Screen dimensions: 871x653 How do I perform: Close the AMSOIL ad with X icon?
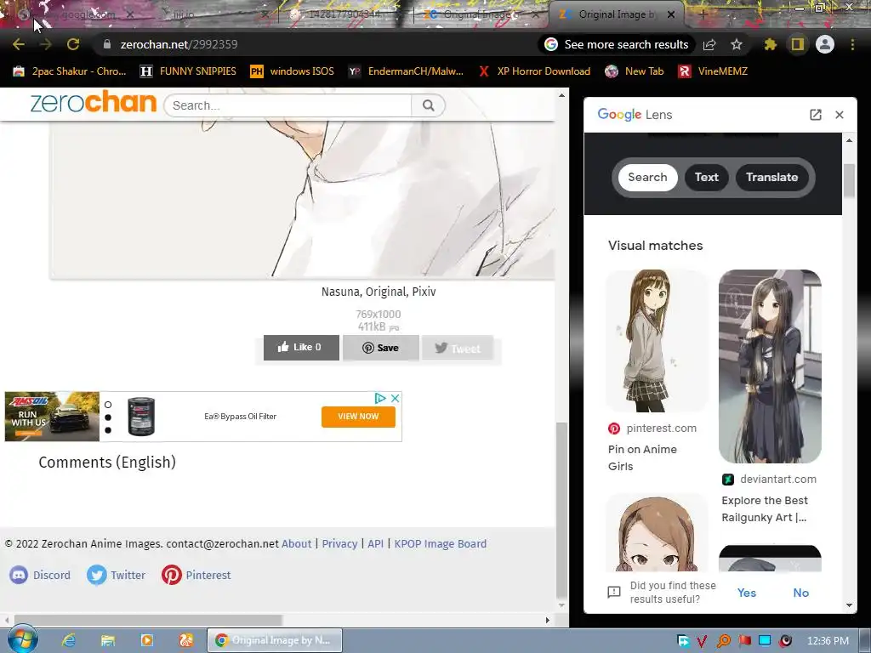coord(395,398)
